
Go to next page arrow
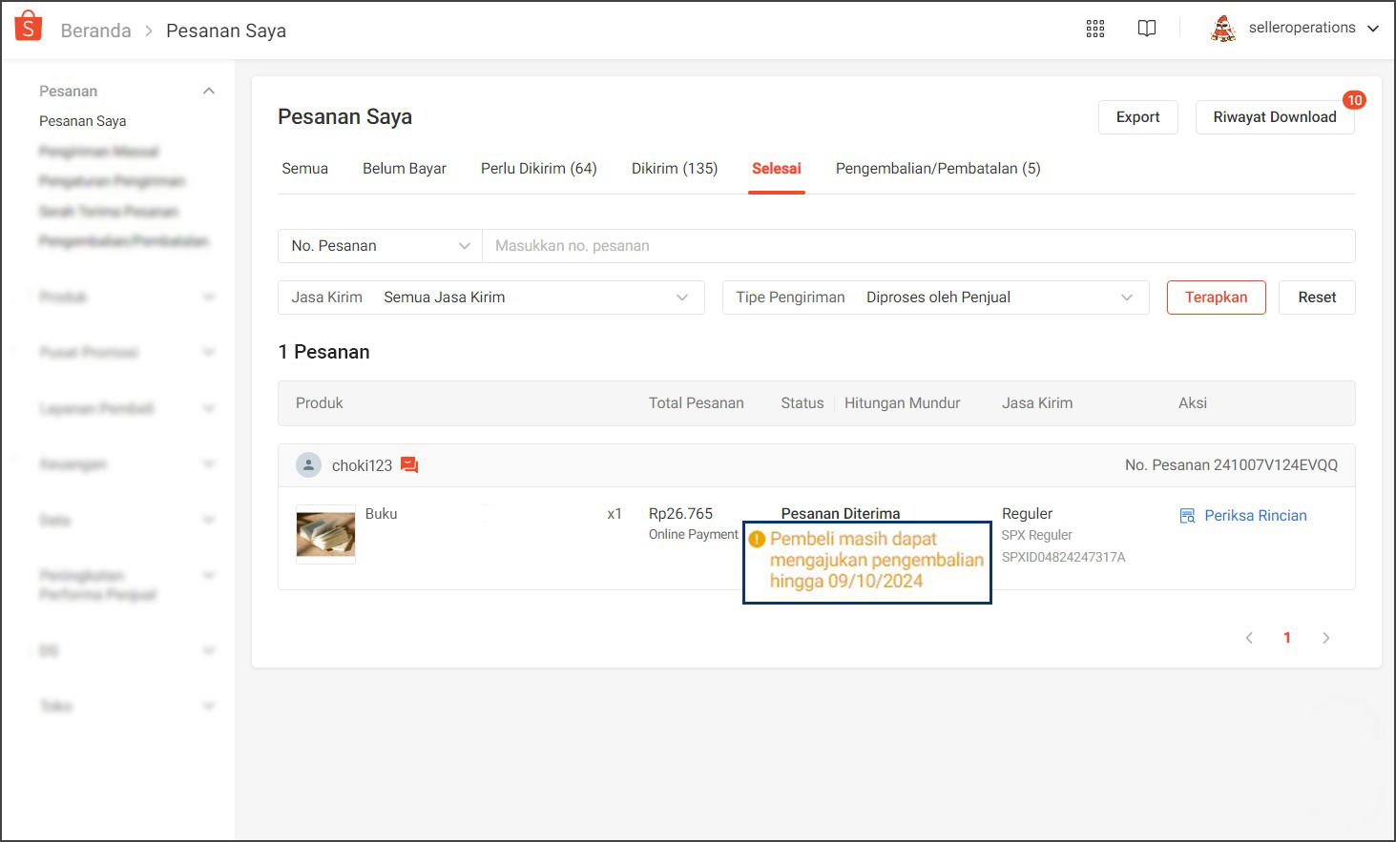1325,638
